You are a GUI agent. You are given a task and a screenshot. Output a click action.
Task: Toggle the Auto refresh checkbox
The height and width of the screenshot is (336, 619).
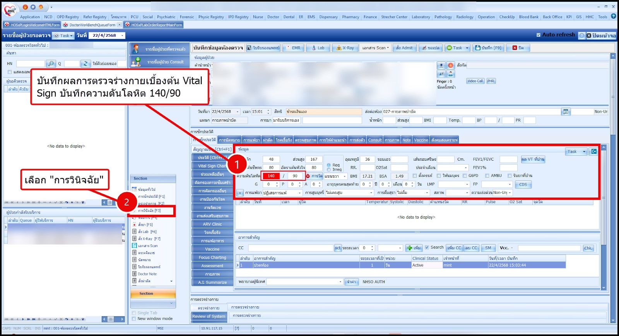[x=539, y=35]
